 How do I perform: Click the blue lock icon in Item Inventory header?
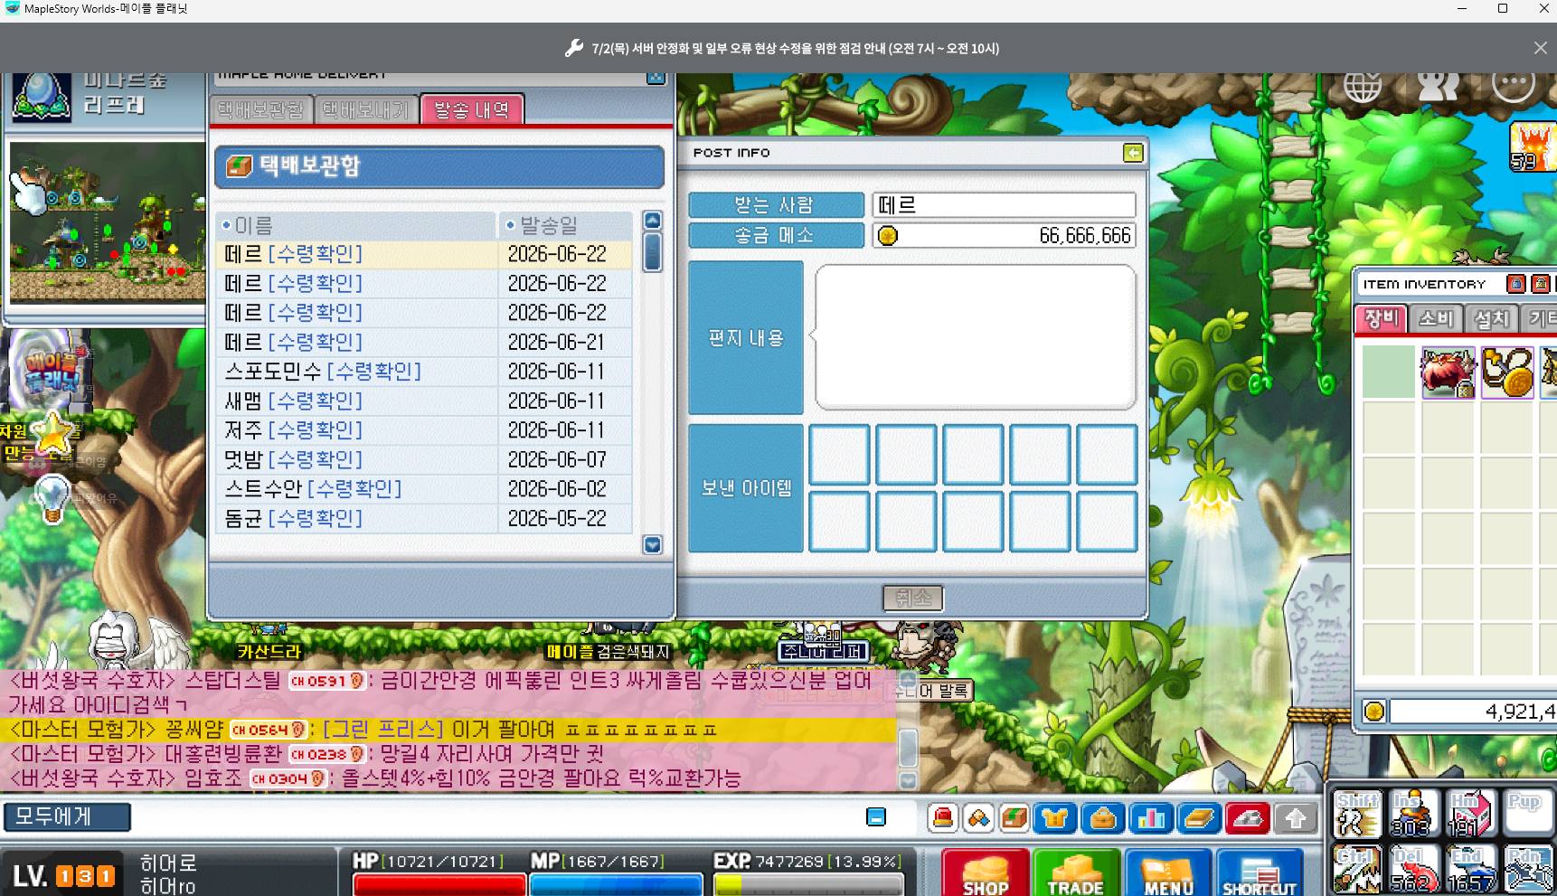tap(1516, 284)
